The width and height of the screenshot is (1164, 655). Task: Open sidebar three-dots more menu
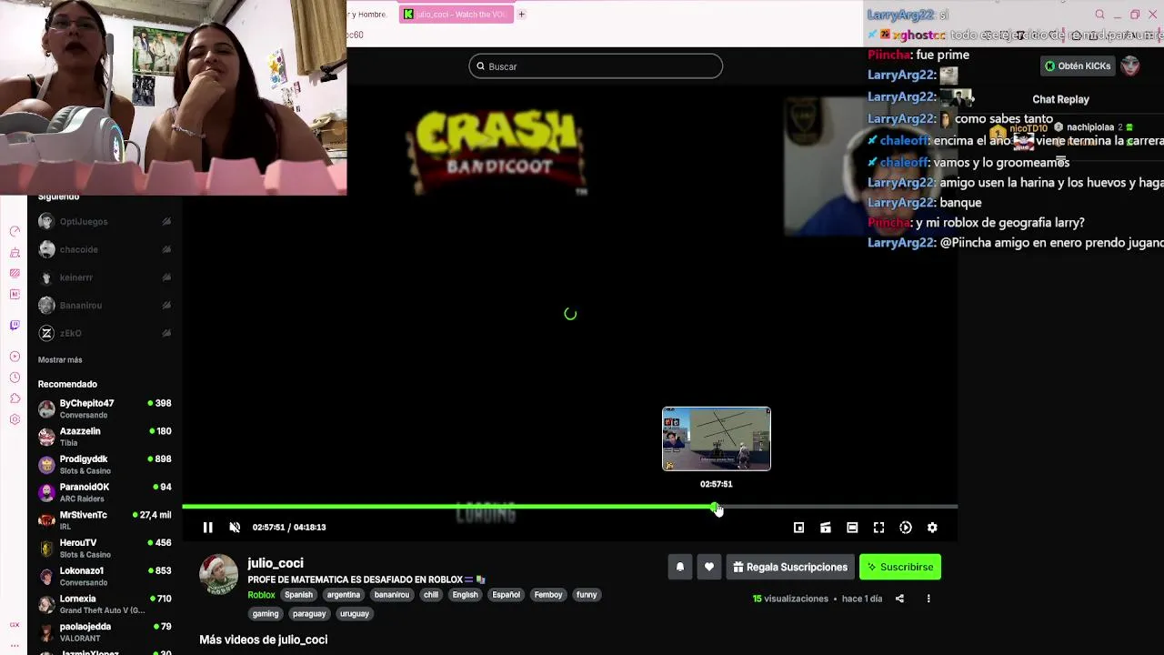click(15, 645)
